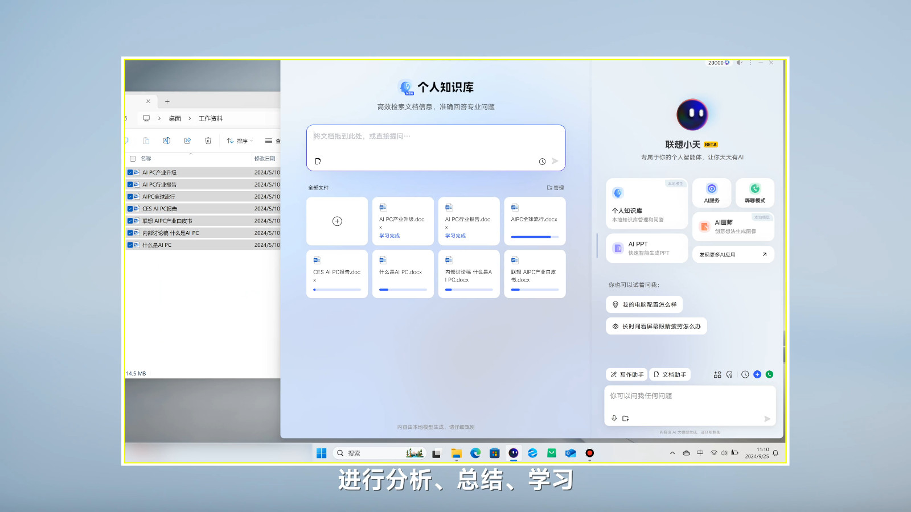Open chat history clock icon in assistant panel
911x512 pixels.
pos(745,374)
